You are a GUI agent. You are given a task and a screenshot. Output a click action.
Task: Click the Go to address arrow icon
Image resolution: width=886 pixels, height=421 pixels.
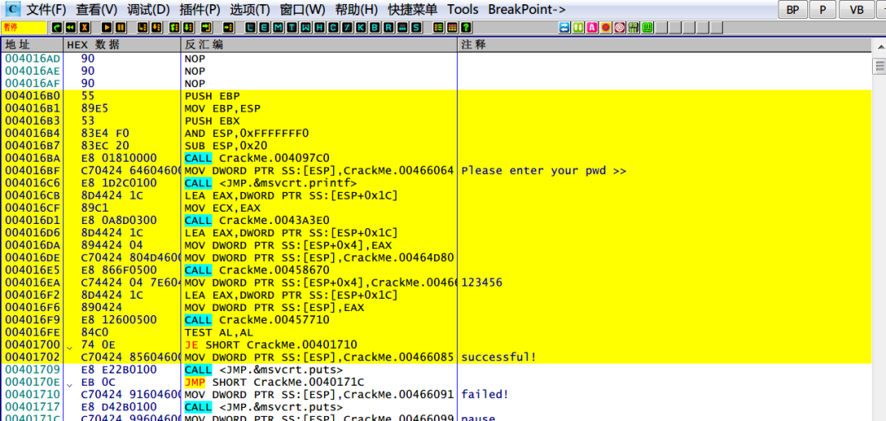click(228, 27)
